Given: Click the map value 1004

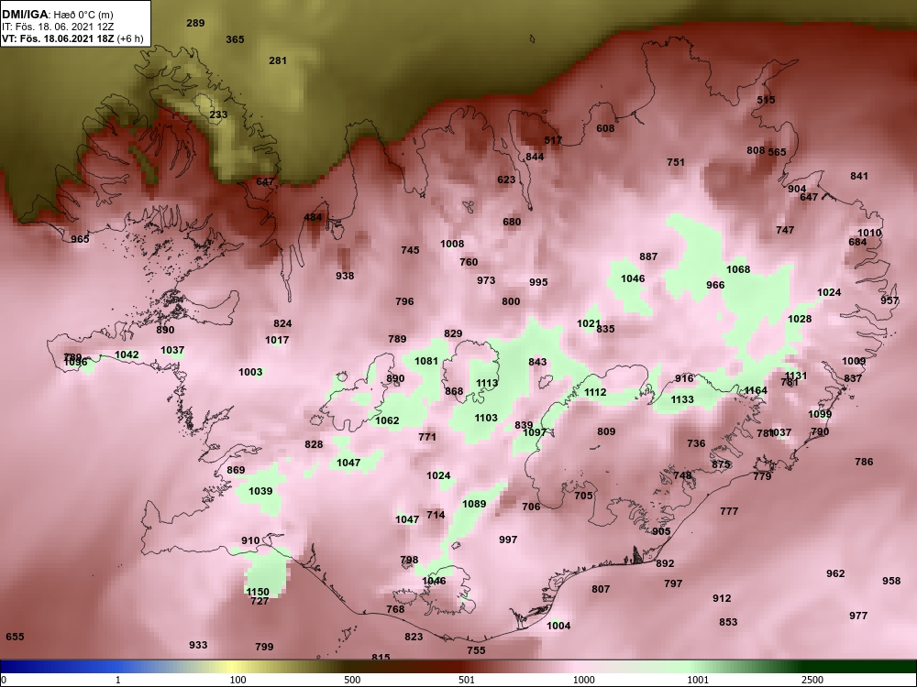Looking at the screenshot, I should coord(558,626).
